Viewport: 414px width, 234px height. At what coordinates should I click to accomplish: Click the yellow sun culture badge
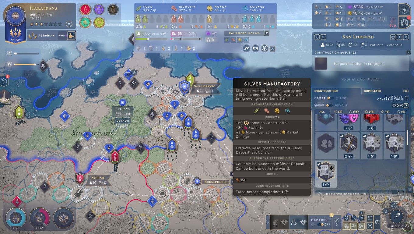coord(99,23)
